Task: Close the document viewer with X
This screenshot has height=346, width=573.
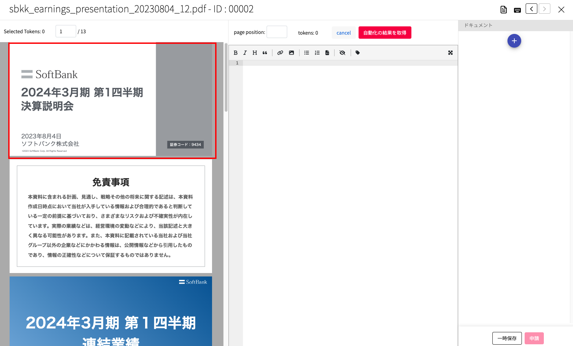Action: coord(561,10)
